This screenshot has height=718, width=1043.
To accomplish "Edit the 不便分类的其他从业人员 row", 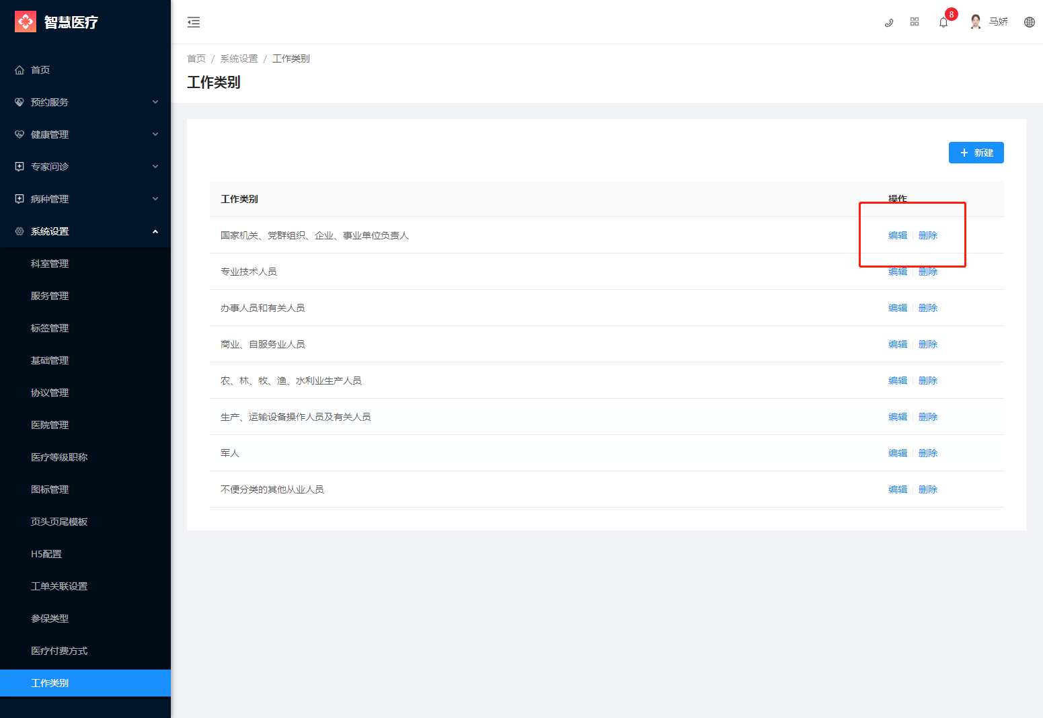I will (x=898, y=489).
